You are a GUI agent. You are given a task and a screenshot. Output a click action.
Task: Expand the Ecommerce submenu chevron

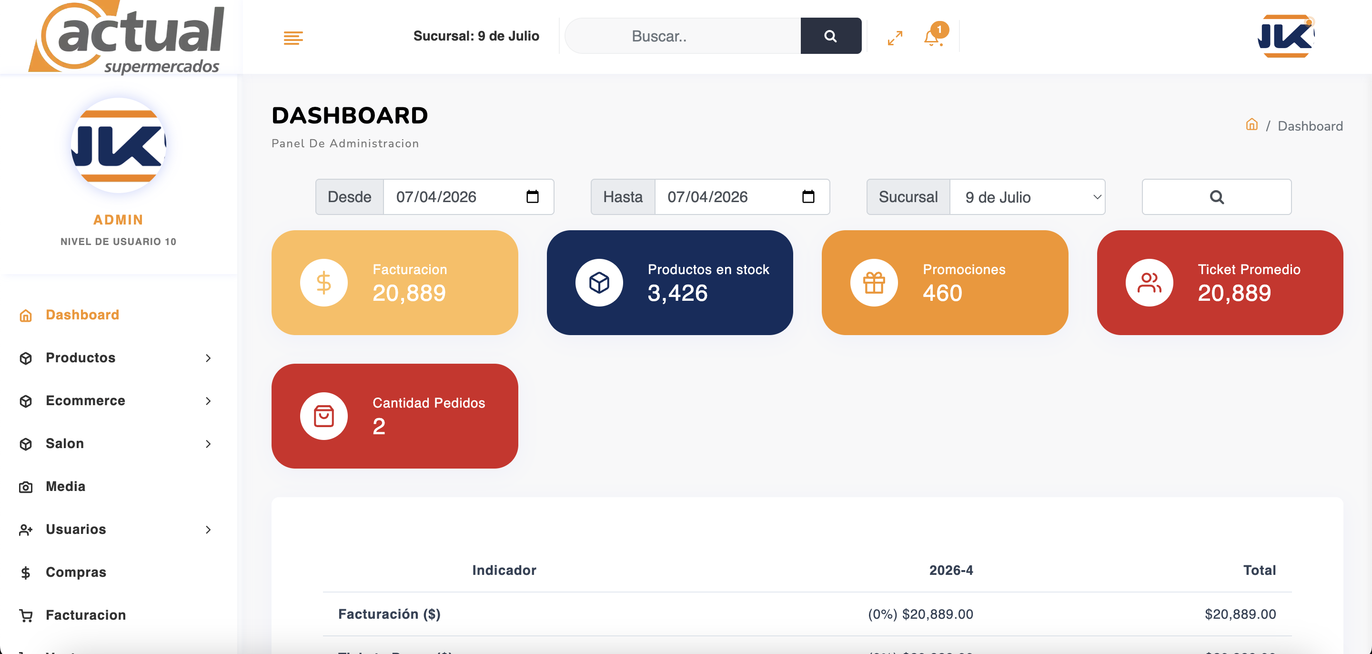[x=208, y=401]
